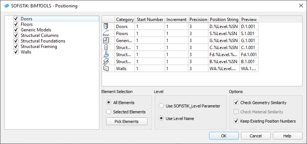Click the Doors category icon in table
307x144 pixels.
pyautogui.click(x=106, y=26)
